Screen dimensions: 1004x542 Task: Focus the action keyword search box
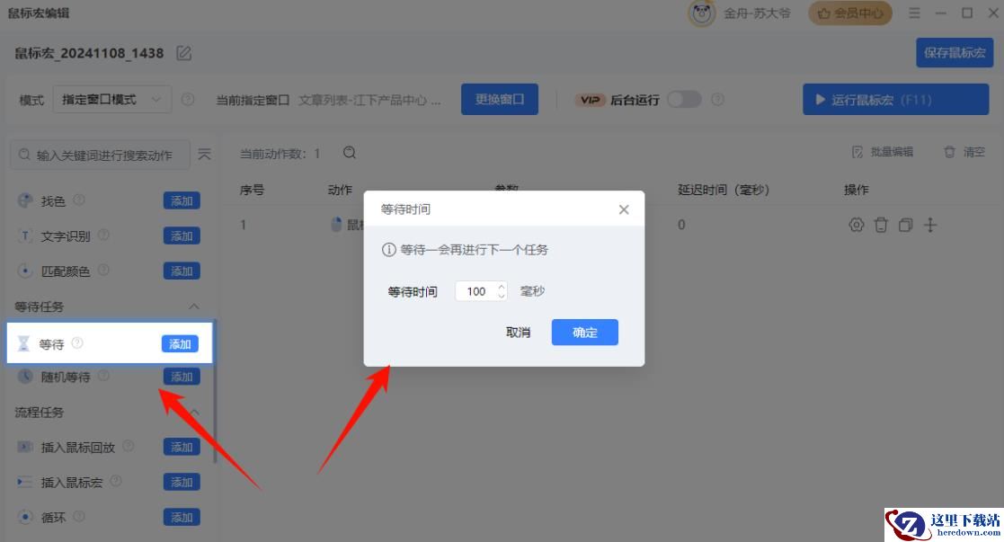pos(101,155)
